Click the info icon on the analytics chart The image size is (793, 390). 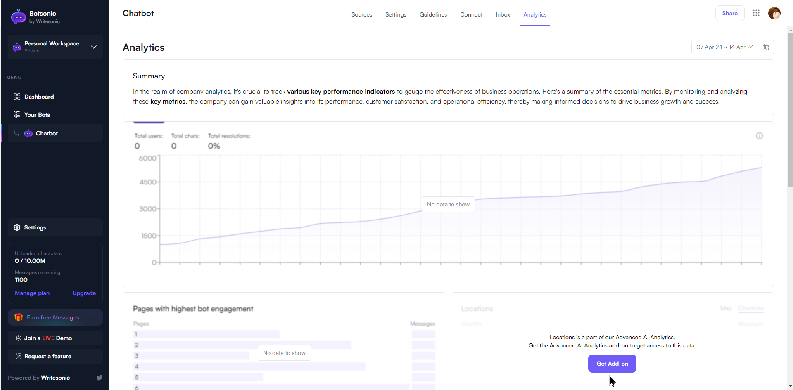(x=760, y=135)
